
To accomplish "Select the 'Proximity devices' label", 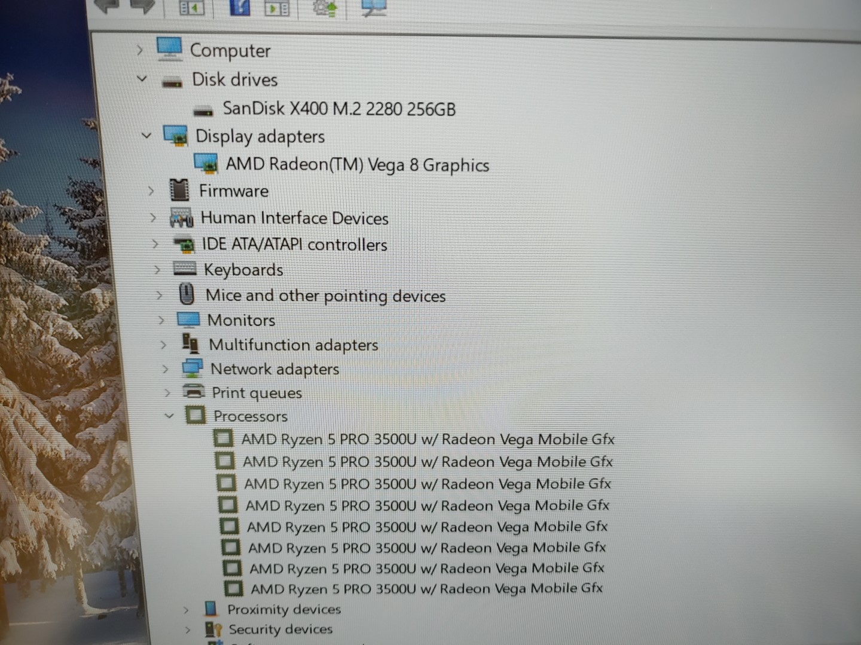I will [284, 609].
